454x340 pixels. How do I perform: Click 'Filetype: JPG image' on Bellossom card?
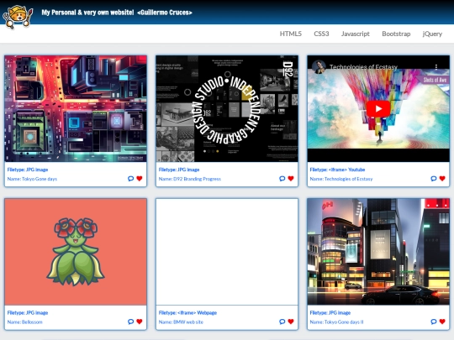[x=28, y=312]
